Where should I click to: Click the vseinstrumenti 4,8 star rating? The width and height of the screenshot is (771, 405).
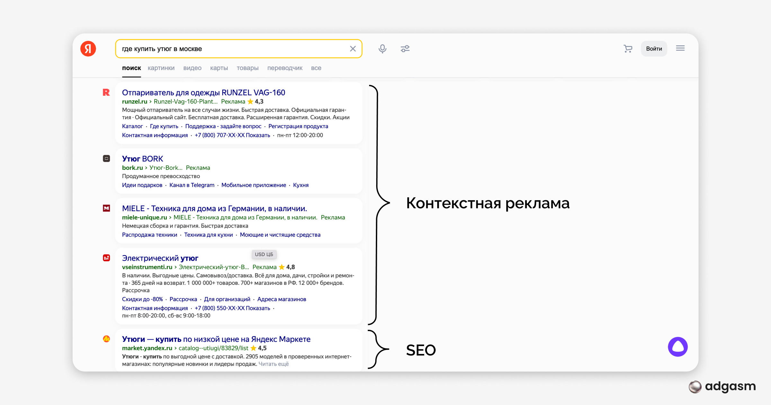(287, 267)
